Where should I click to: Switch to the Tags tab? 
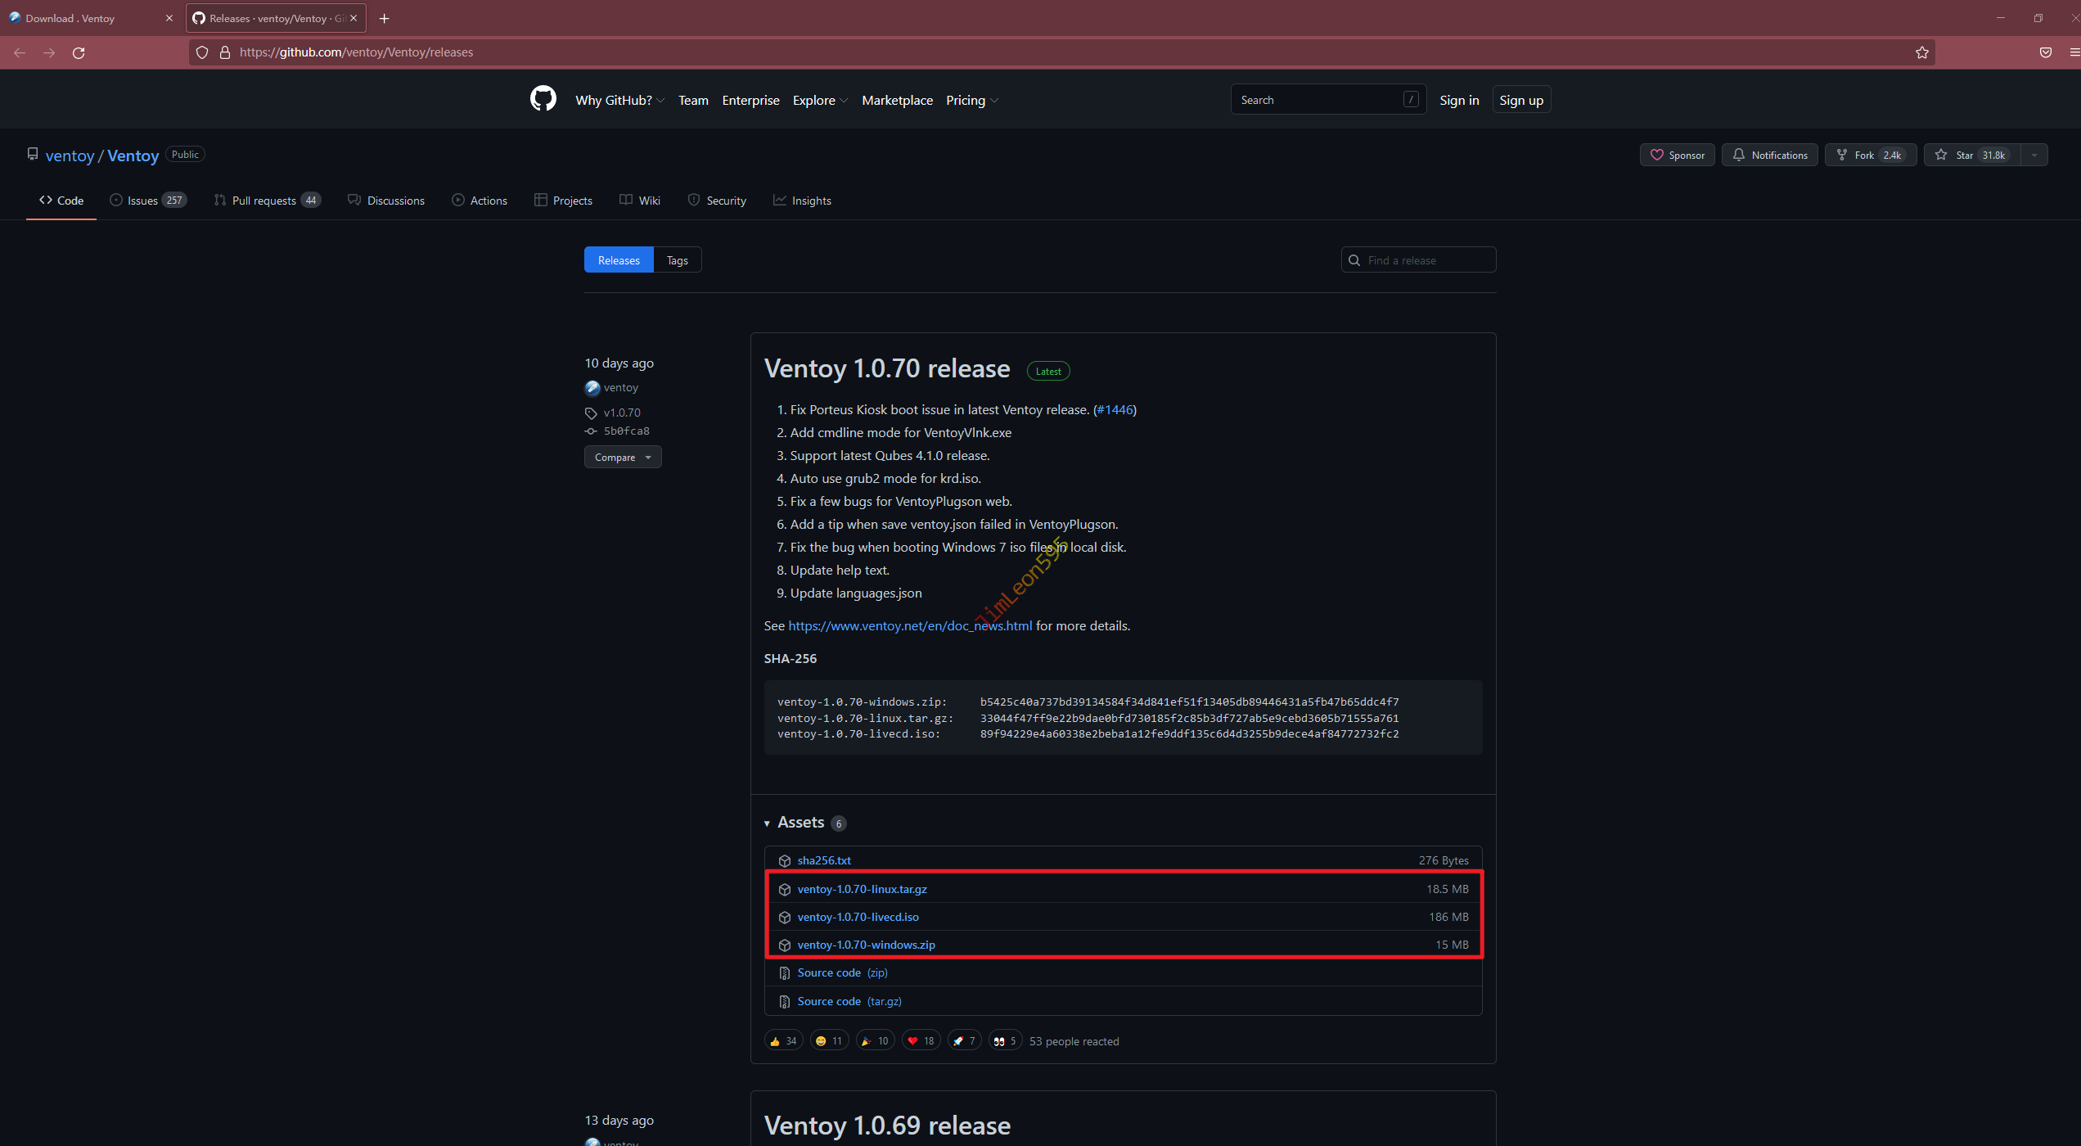coord(677,260)
